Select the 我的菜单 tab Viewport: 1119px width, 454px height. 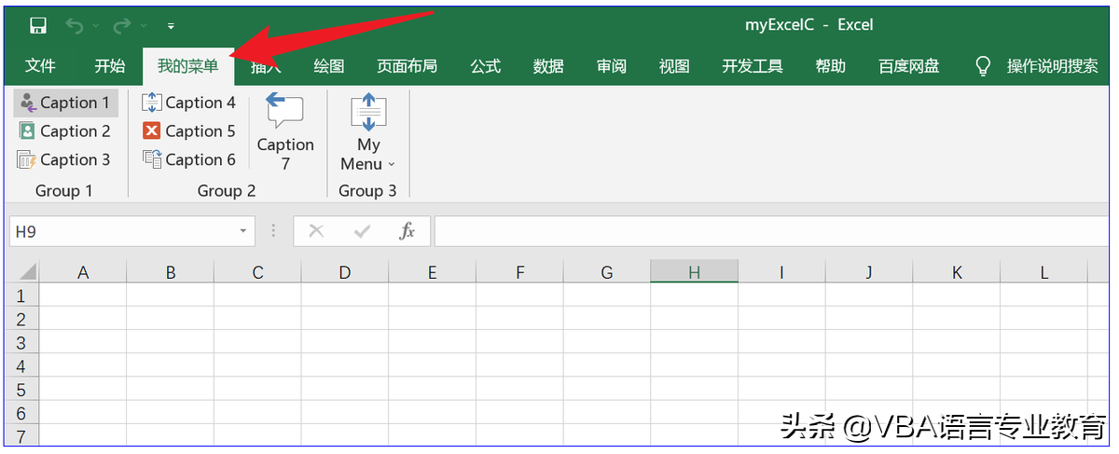coord(187,66)
